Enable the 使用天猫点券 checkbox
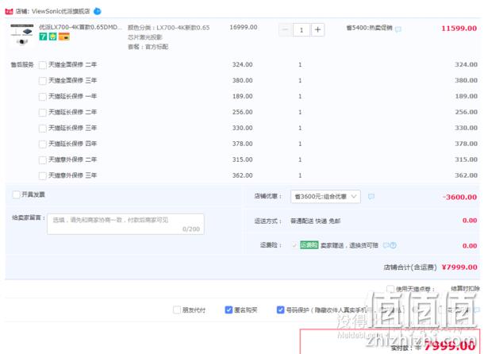 pyautogui.click(x=390, y=289)
